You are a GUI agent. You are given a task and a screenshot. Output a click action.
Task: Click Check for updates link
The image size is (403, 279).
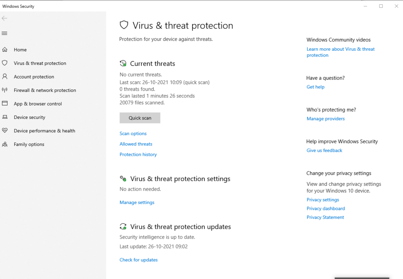pyautogui.click(x=139, y=260)
